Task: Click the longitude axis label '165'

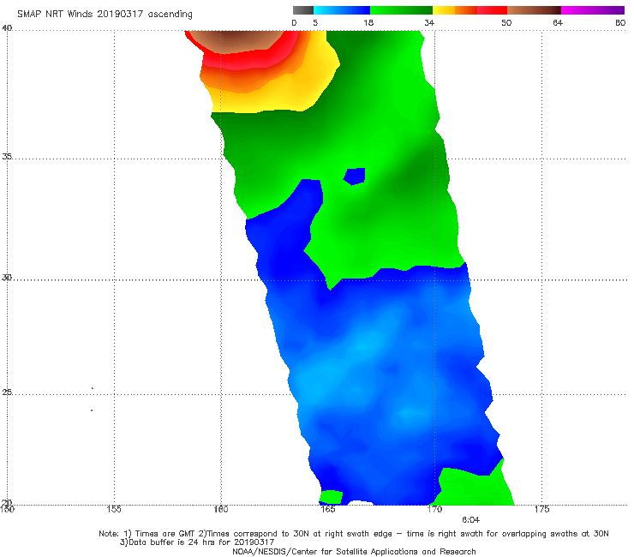Action: [327, 509]
